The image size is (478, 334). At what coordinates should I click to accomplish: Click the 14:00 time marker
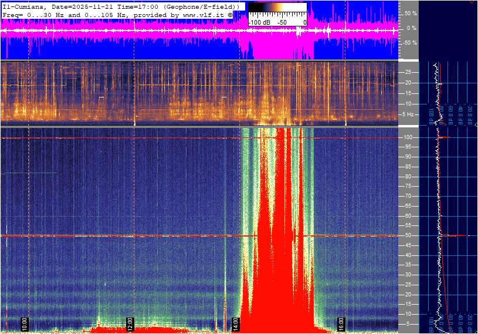click(236, 323)
